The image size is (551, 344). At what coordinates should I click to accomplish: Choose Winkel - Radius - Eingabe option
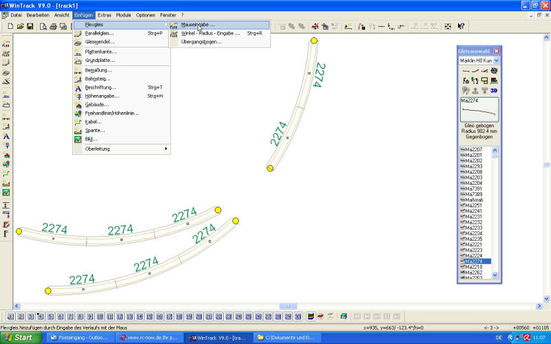click(220, 33)
